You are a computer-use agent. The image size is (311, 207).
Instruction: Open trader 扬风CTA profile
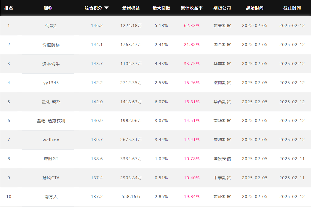pyautogui.click(x=51, y=178)
